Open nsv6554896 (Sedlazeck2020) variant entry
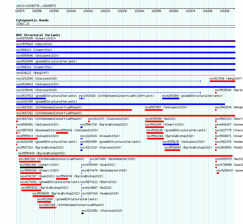This screenshot has width=243, height=224. click(x=38, y=56)
